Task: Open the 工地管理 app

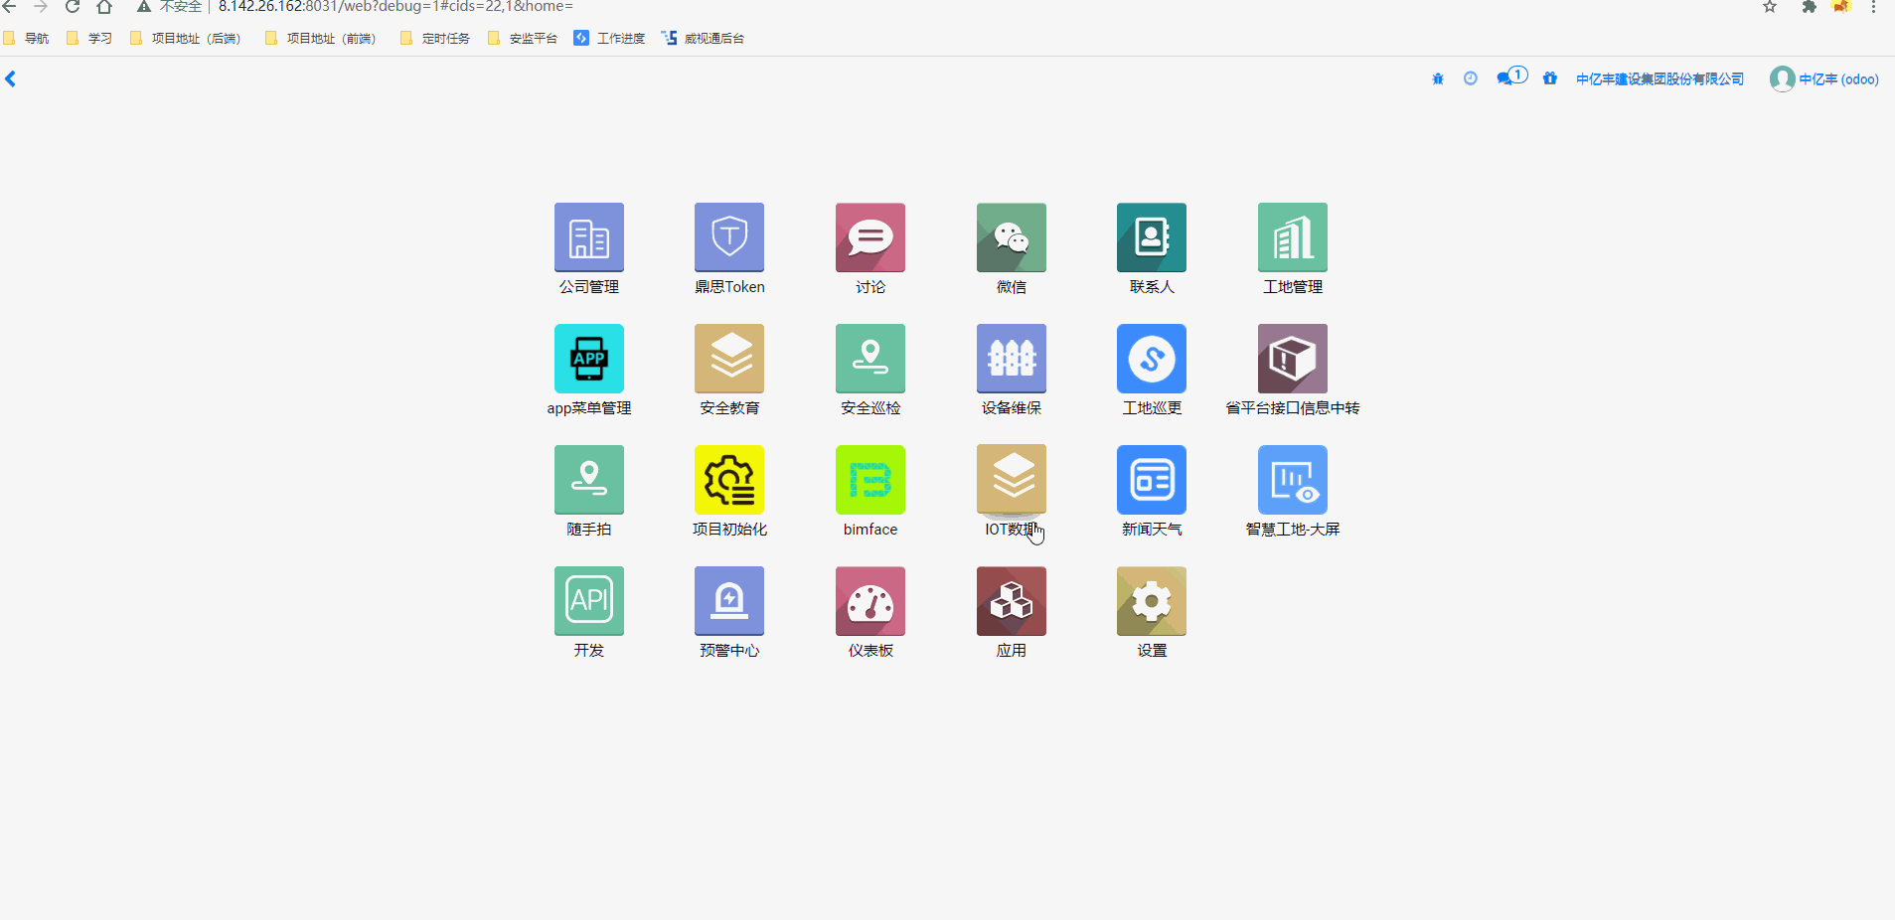Action: [x=1293, y=237]
